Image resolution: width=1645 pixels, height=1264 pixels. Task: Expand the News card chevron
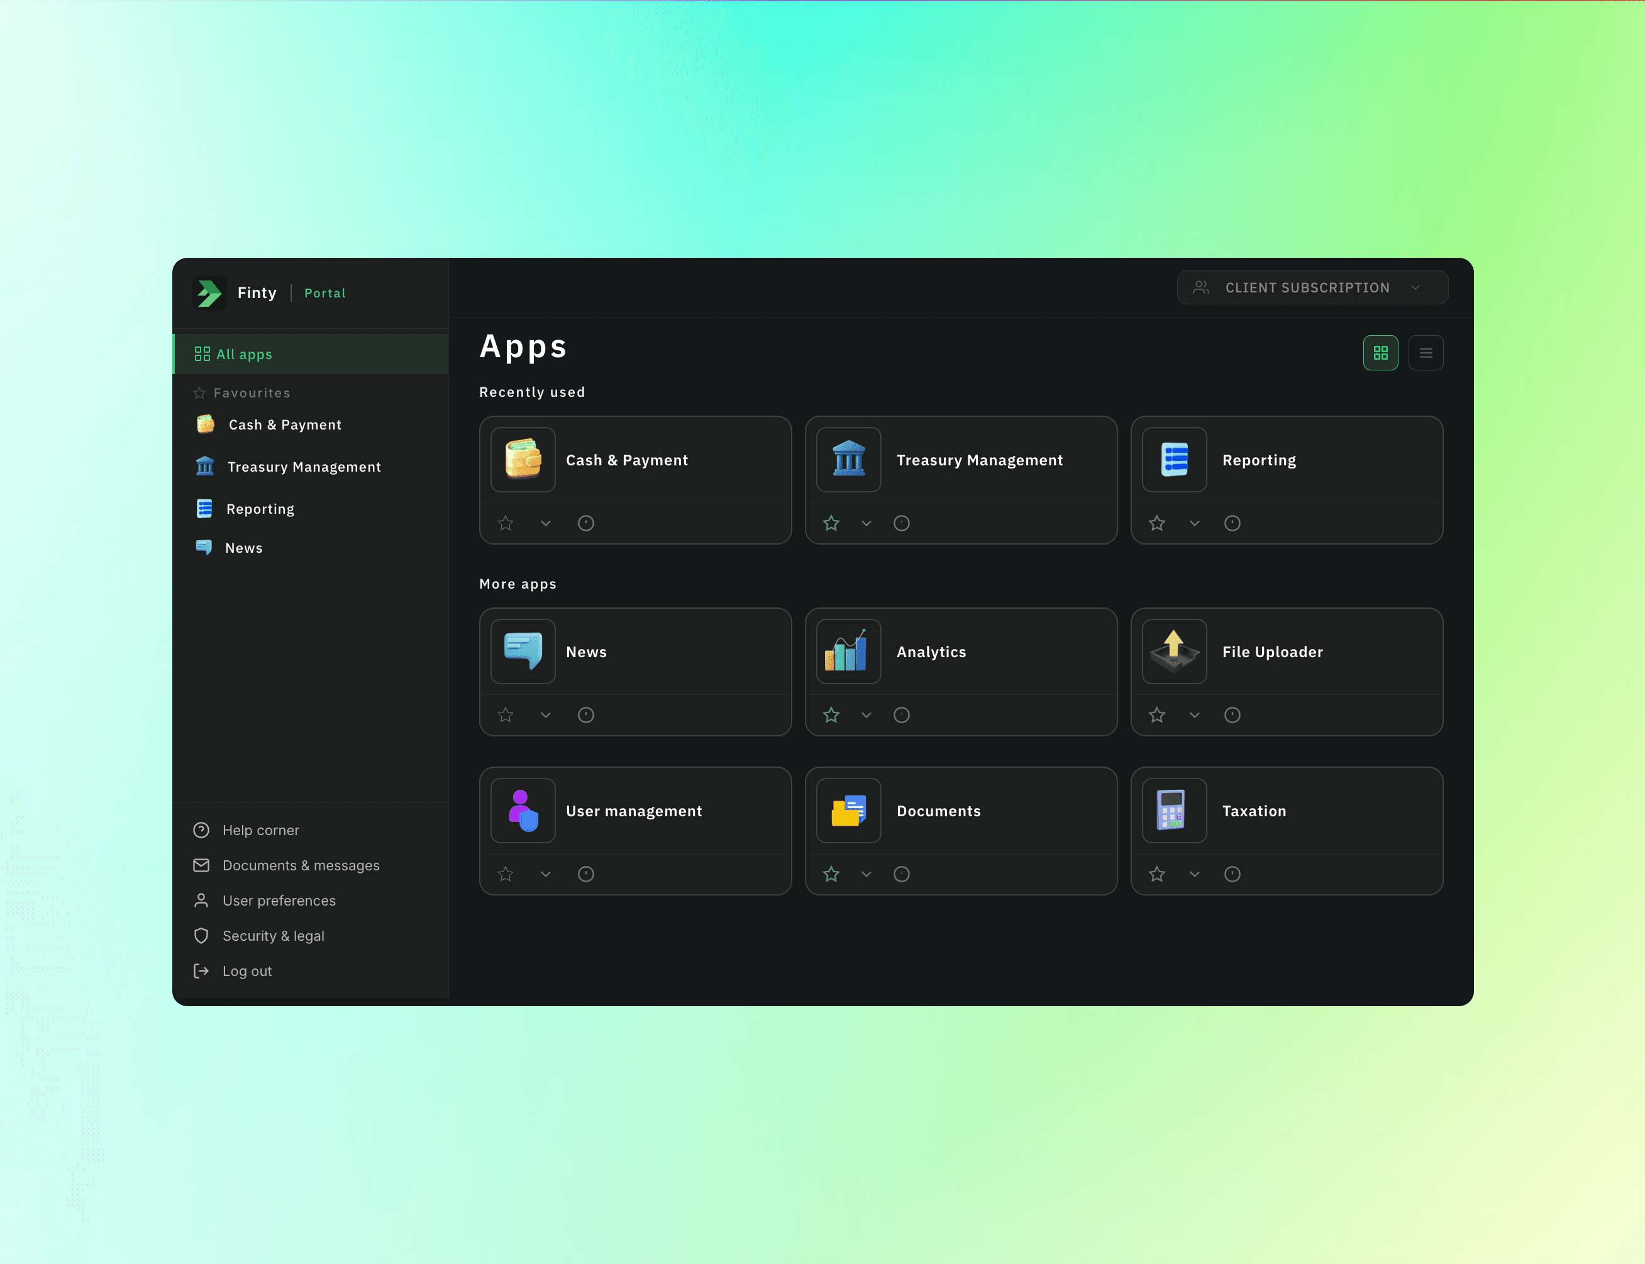click(x=546, y=715)
